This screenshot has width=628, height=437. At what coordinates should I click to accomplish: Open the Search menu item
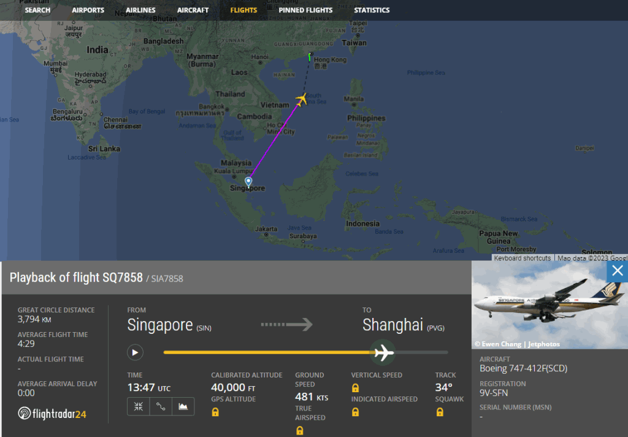point(37,10)
